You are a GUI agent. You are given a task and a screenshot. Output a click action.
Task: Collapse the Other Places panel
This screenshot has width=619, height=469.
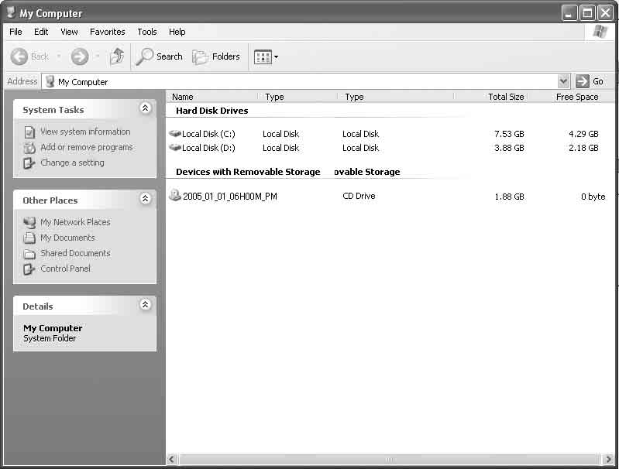pos(146,198)
